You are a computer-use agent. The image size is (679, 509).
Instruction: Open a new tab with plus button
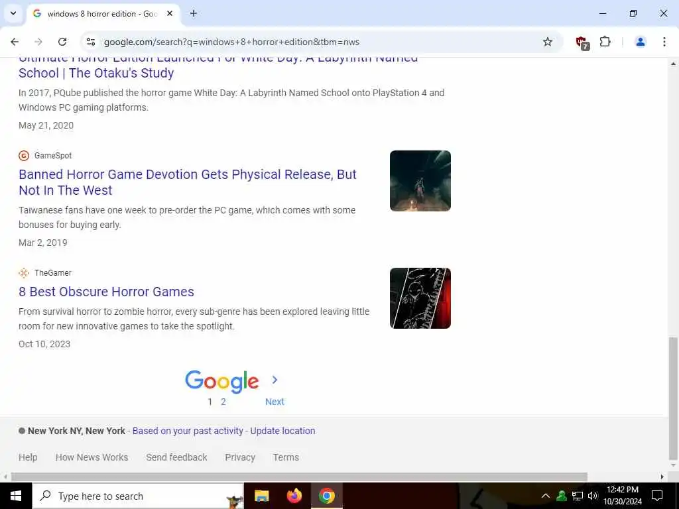(194, 13)
